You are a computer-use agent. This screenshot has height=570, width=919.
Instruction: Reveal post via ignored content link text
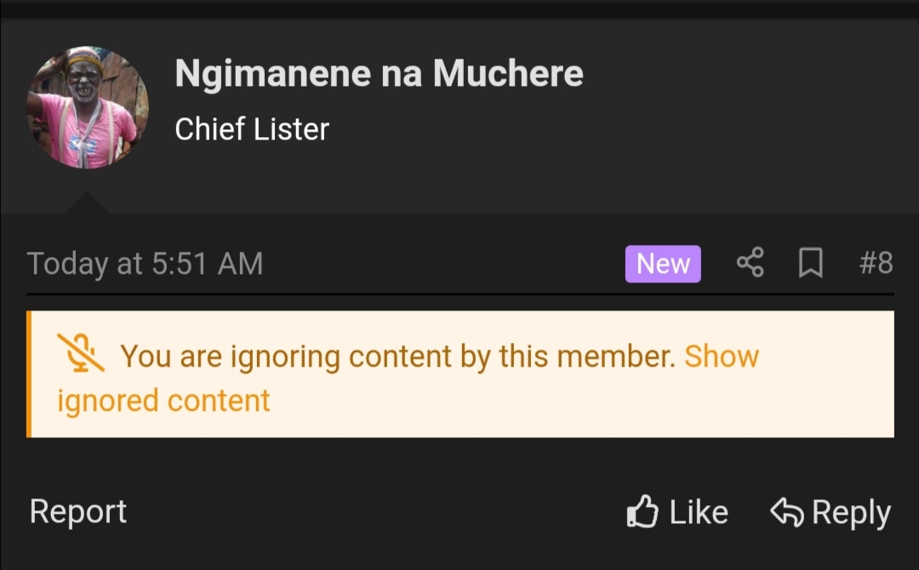(x=163, y=402)
